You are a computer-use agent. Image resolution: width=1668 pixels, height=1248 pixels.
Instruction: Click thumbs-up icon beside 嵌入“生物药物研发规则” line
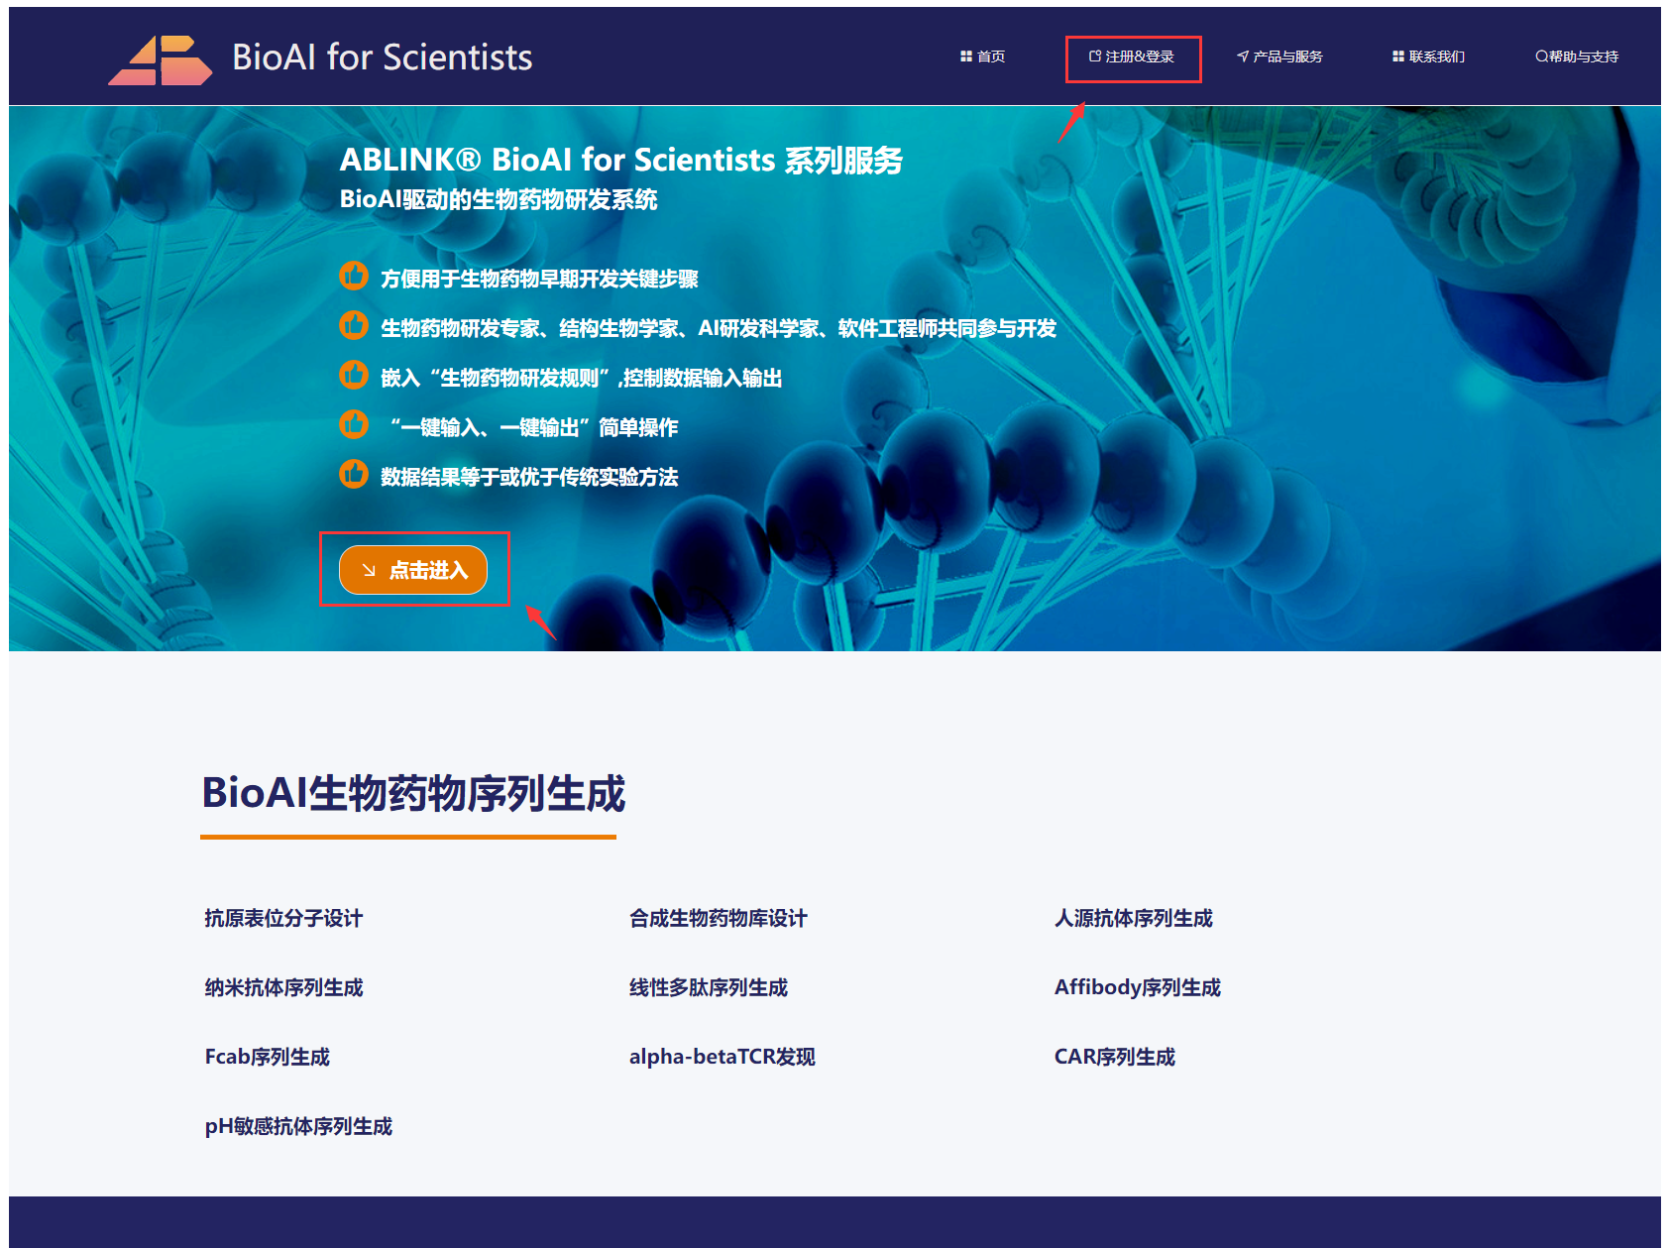coord(354,375)
